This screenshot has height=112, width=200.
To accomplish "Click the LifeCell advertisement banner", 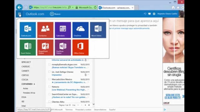I will (x=173, y=61).
